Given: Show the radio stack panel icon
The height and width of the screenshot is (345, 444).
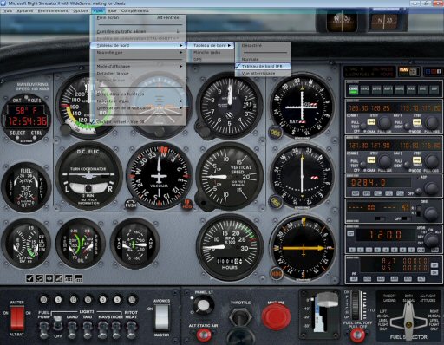Looking at the screenshot, I should [69, 278].
